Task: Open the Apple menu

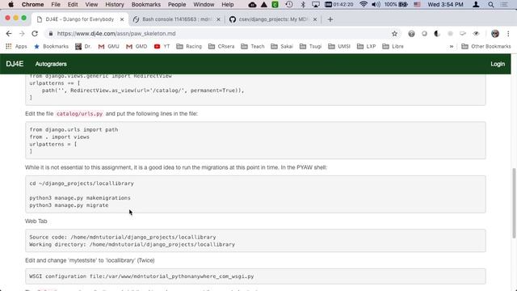Action: point(11,5)
